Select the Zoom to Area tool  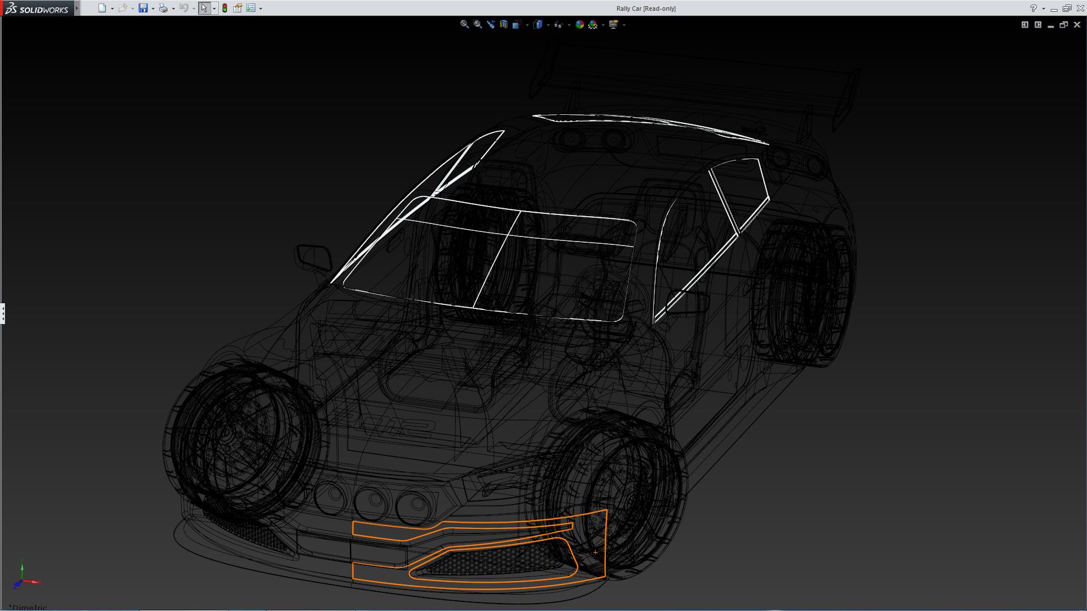(x=477, y=24)
